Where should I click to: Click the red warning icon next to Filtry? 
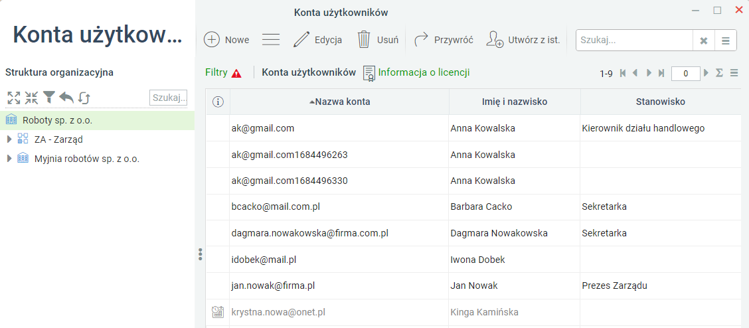236,73
